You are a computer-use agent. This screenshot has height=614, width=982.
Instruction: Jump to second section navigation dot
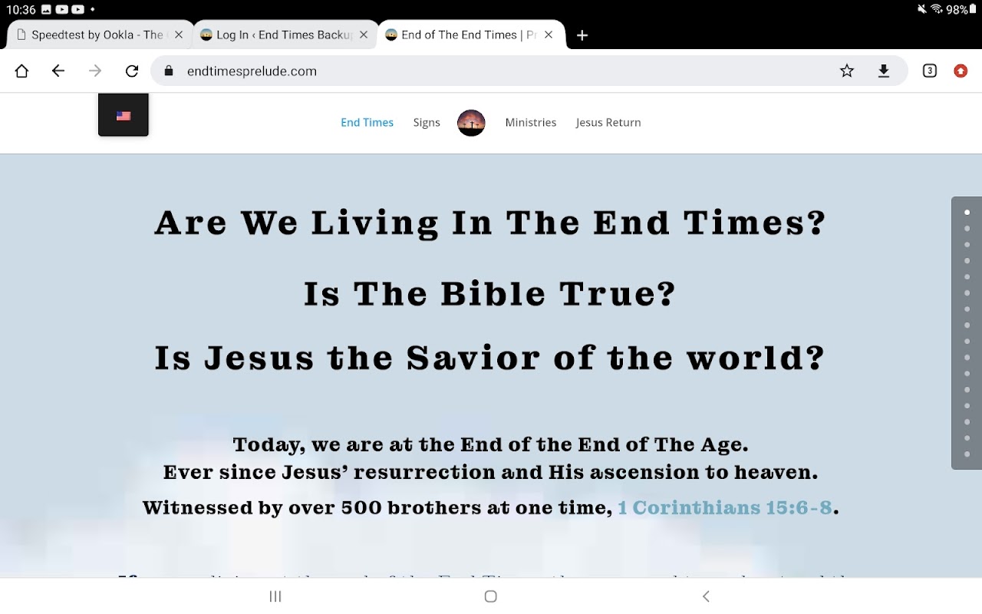(x=967, y=229)
